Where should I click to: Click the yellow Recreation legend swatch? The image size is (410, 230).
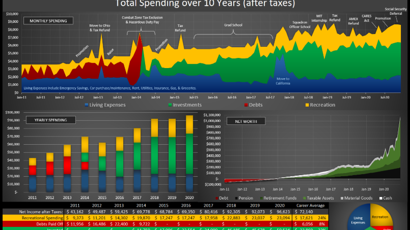[x=307, y=105]
